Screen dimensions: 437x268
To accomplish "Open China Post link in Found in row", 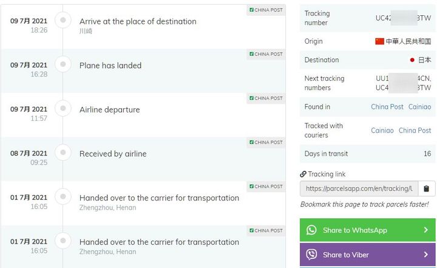I will (x=387, y=107).
